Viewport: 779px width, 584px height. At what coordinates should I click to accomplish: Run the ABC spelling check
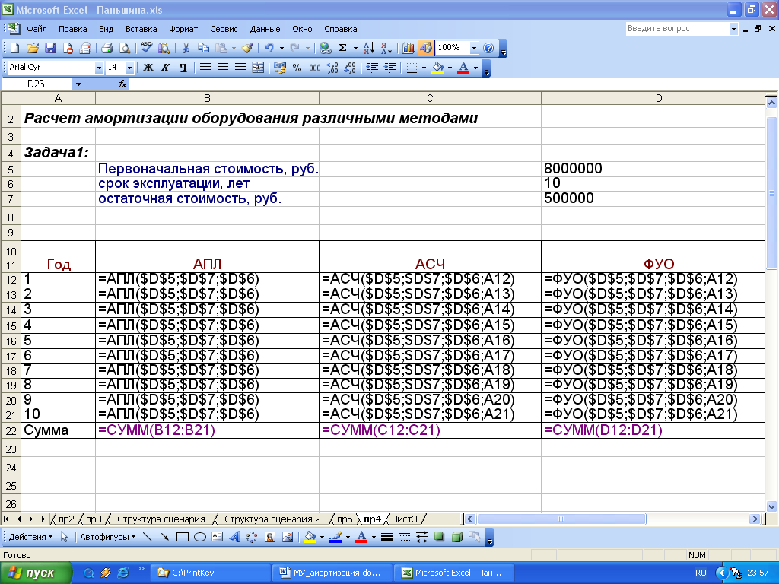coord(146,48)
